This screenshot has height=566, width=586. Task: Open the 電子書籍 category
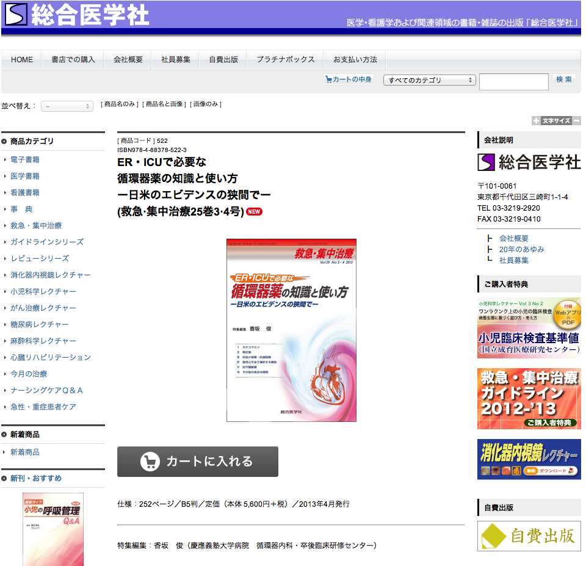[x=25, y=159]
